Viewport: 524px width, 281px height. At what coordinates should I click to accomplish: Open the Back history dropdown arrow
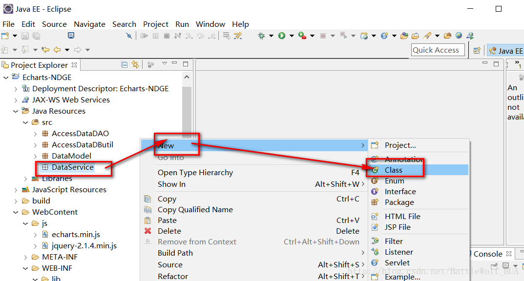coord(67,50)
